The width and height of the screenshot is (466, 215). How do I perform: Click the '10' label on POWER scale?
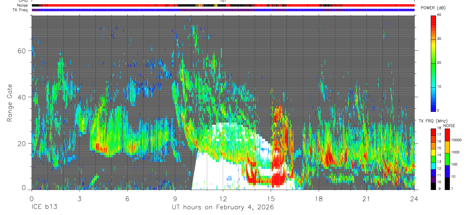pos(439,86)
